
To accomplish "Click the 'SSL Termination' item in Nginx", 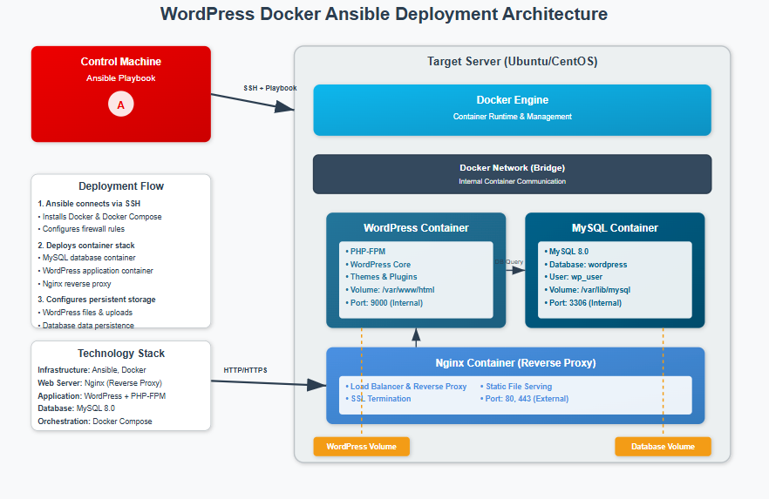I will [380, 399].
